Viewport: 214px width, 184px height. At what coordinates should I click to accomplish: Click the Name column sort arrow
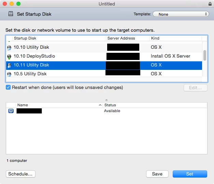100,105
